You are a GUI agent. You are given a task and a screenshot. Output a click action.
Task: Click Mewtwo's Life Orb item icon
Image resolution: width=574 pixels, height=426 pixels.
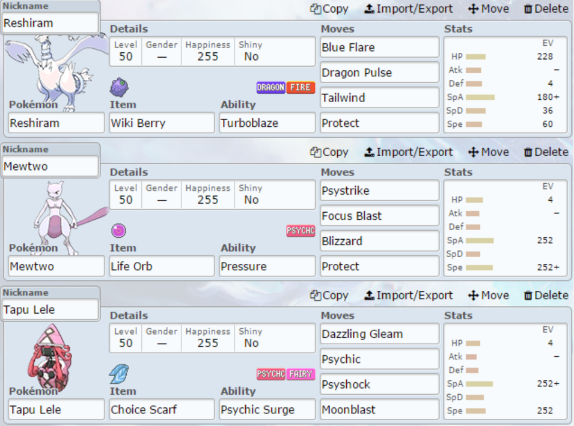pyautogui.click(x=118, y=231)
